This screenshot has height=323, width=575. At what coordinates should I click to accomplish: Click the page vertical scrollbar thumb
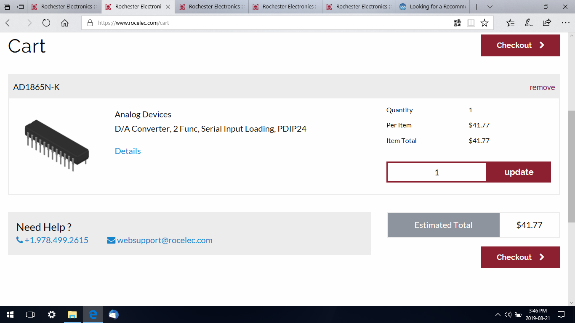pos(571,166)
